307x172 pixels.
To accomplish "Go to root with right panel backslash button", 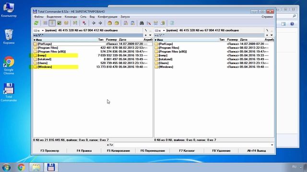I will coord(267,31).
